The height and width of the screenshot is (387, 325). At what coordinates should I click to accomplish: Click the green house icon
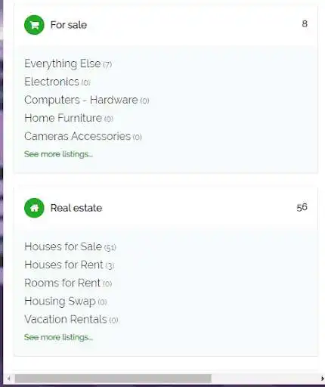point(34,208)
